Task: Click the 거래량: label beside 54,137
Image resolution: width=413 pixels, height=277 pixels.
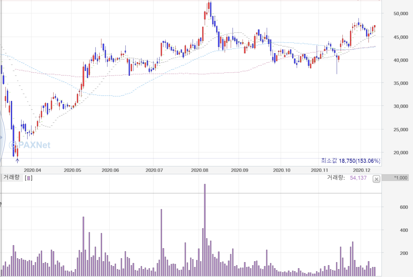Action: (x=336, y=178)
